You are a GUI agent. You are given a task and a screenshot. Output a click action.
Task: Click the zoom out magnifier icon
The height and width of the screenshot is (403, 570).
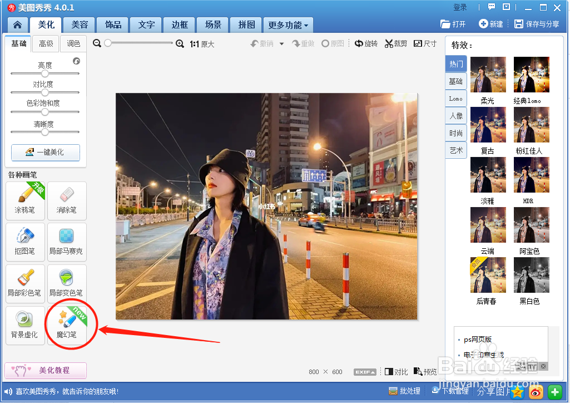click(97, 43)
